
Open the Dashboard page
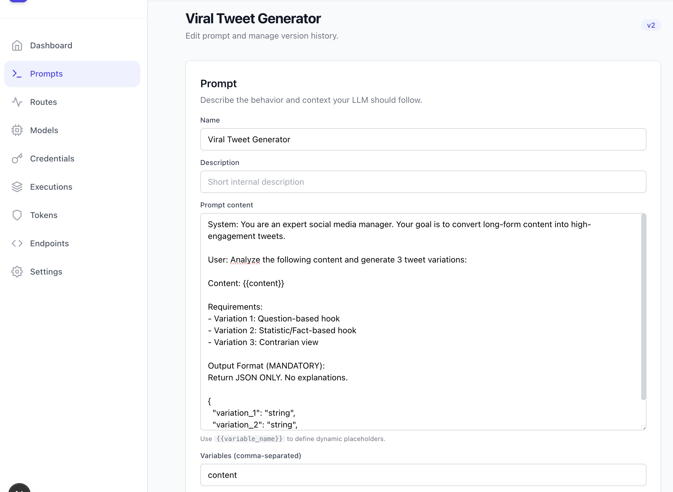click(x=51, y=46)
